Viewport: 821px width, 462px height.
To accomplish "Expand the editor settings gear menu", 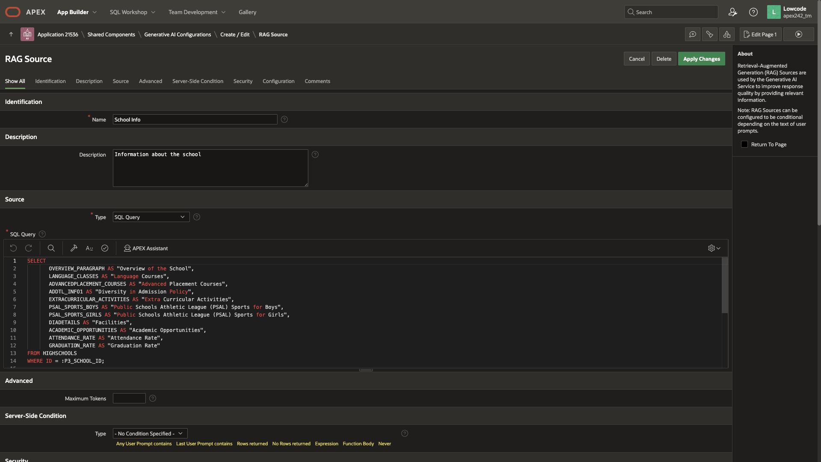I will (714, 248).
